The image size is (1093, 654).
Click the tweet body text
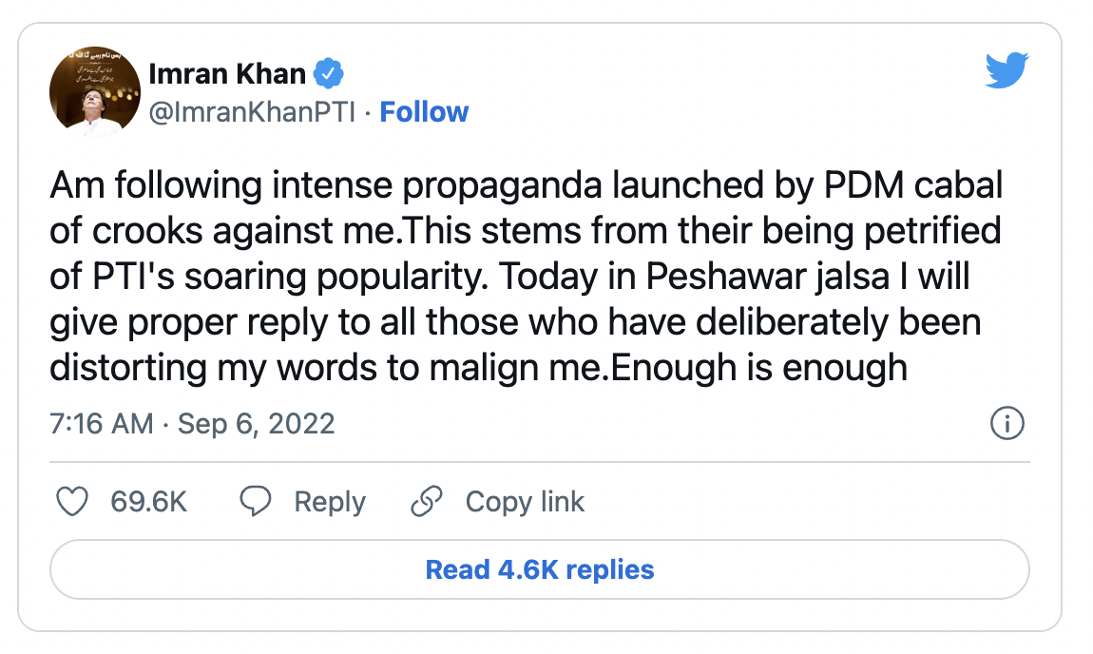[x=527, y=276]
